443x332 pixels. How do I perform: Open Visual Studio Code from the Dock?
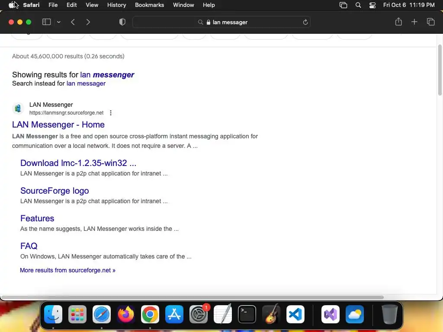coord(295,314)
